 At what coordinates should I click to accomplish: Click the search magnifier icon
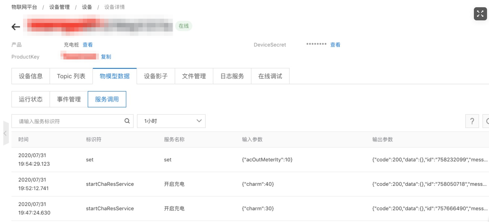[127, 121]
